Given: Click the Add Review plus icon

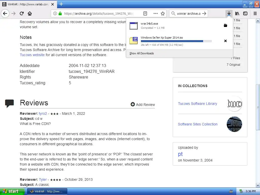Looking at the screenshot, I should 133,104.
